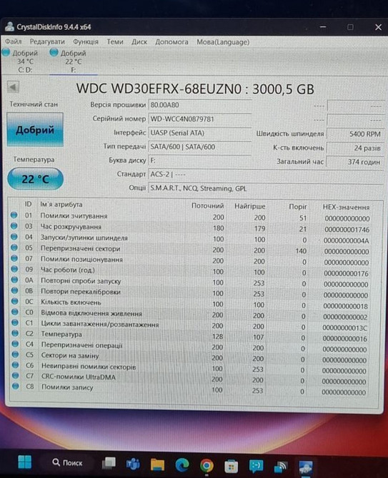The height and width of the screenshot is (478, 388).
Task: Click the Найгірше column header
Action: (x=249, y=206)
